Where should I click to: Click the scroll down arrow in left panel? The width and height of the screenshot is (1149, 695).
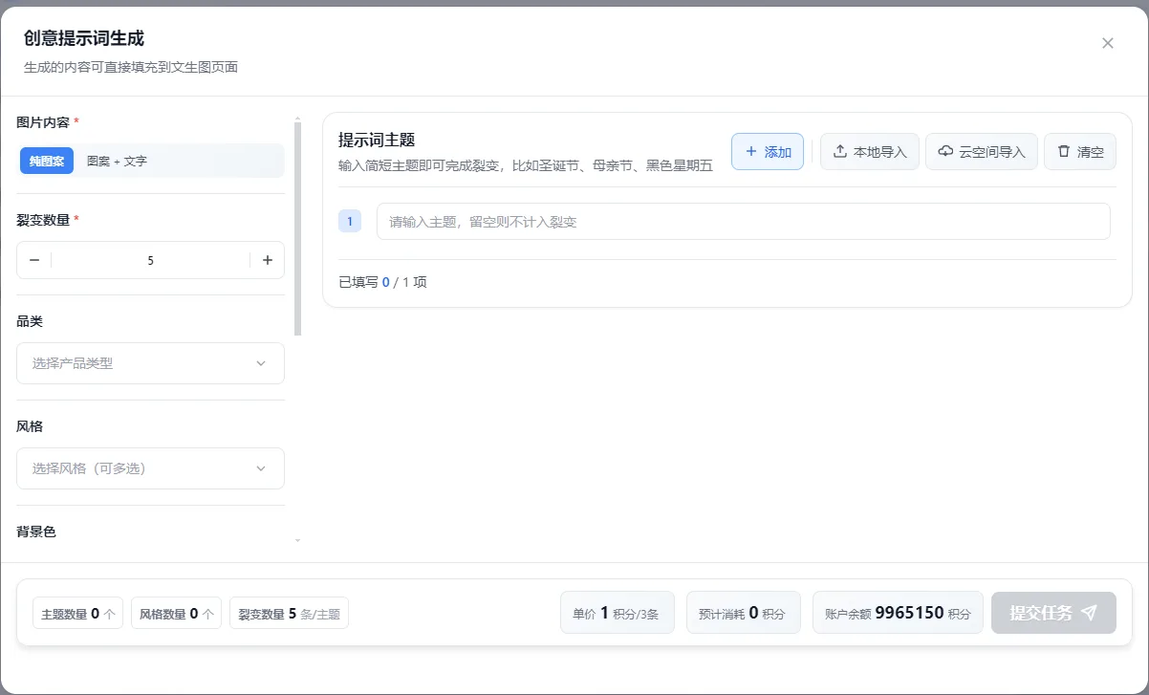(x=297, y=540)
